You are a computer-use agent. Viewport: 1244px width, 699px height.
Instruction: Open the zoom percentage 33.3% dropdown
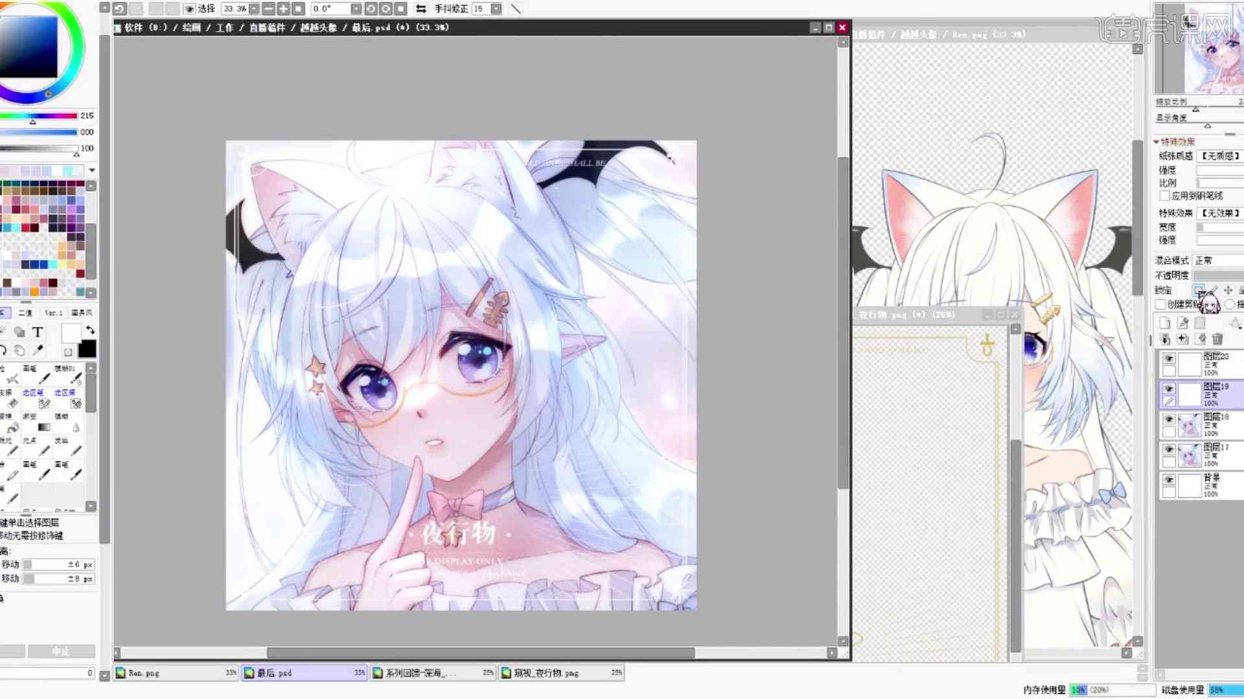(254, 9)
